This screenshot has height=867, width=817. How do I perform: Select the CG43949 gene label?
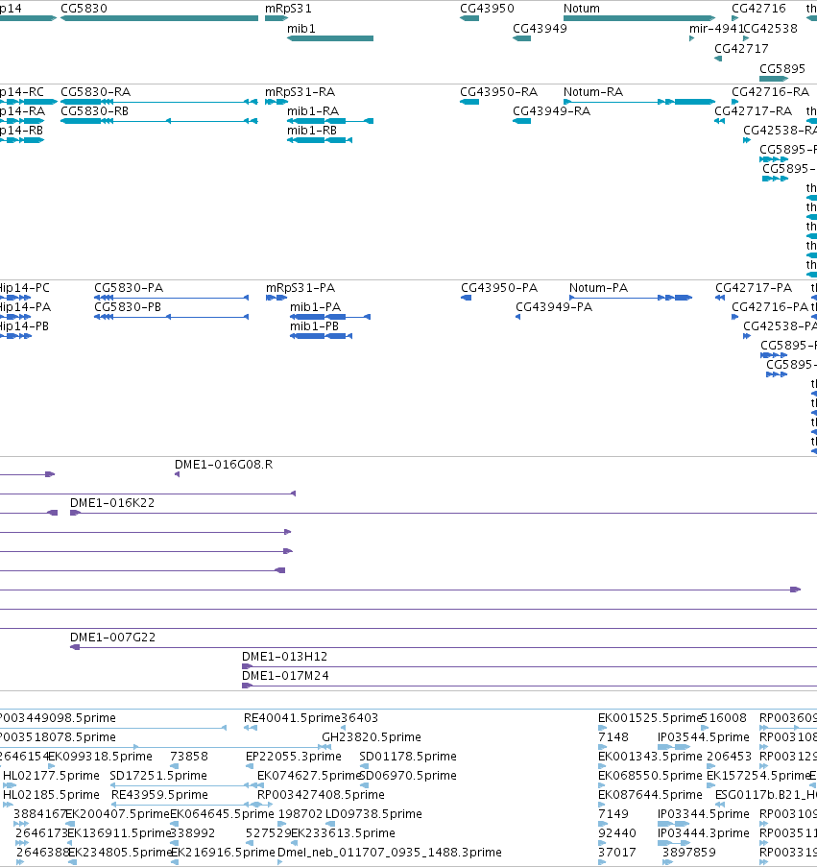[541, 28]
